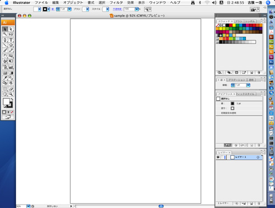
Task: Set toolbox paint mode to Color
Action: (4, 112)
